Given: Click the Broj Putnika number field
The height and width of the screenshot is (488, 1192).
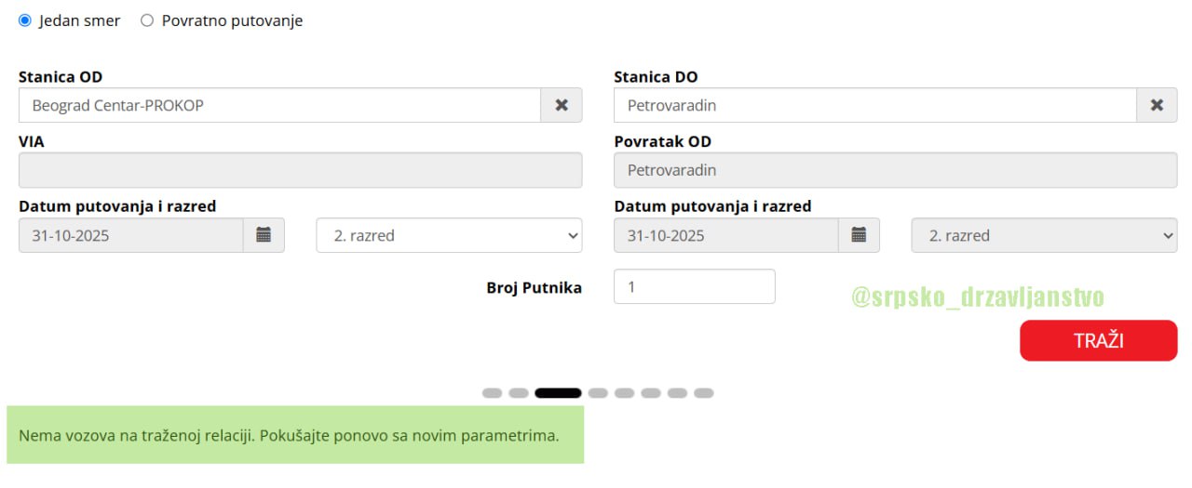Looking at the screenshot, I should pyautogui.click(x=694, y=286).
